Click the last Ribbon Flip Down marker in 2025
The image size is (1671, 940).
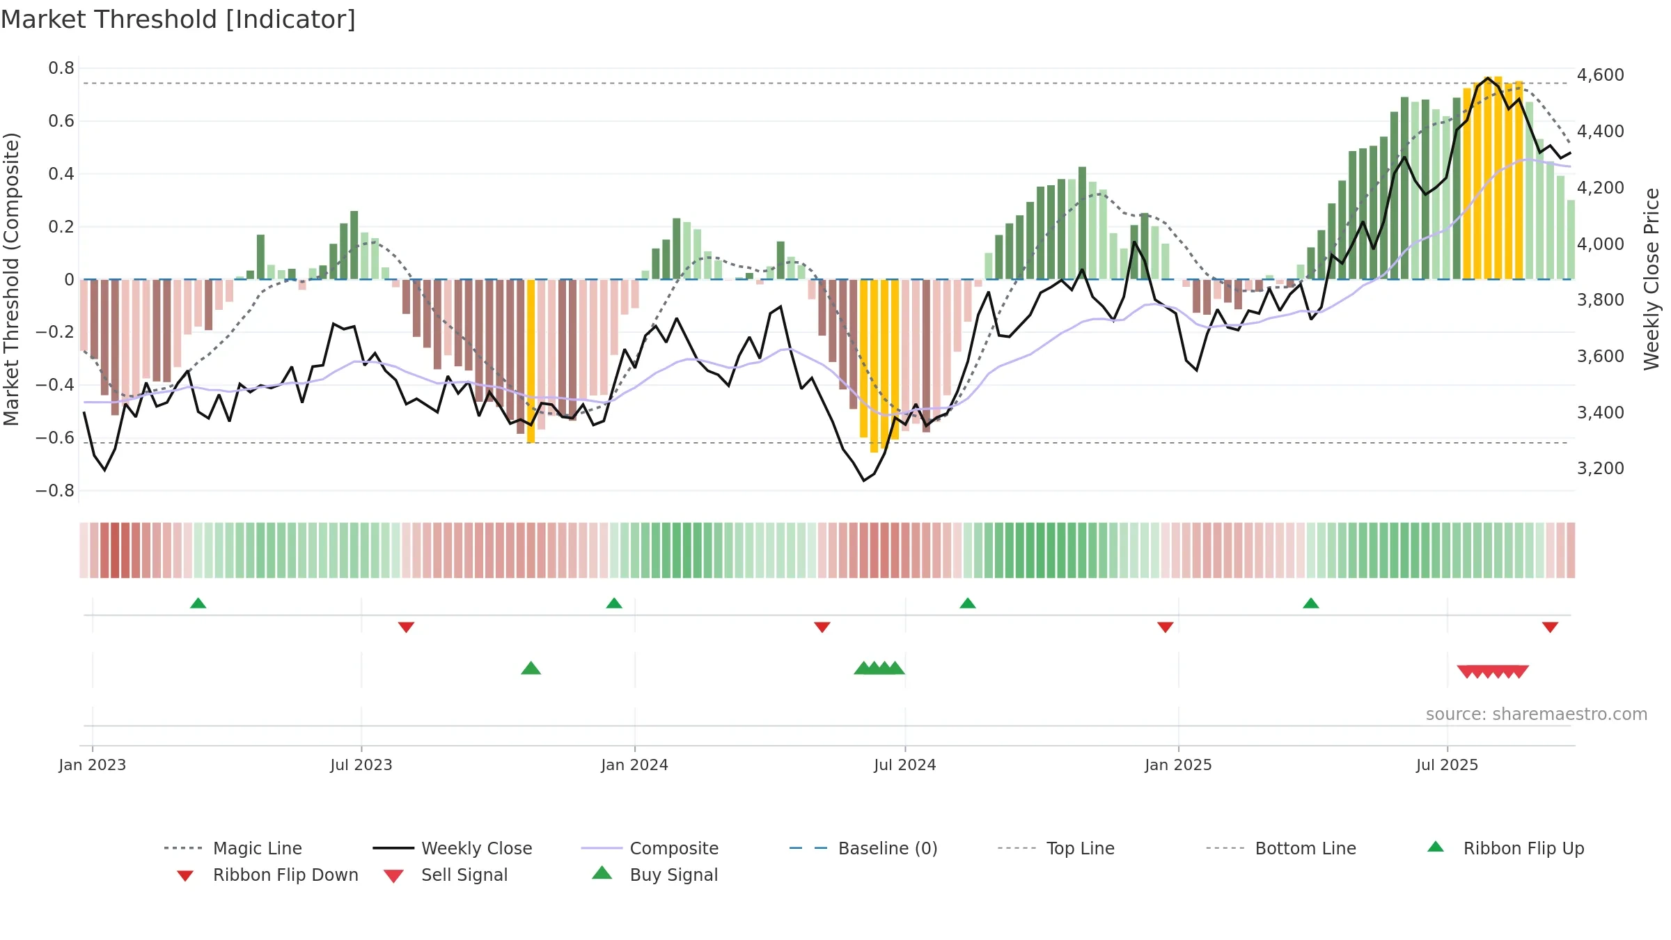pyautogui.click(x=1550, y=627)
